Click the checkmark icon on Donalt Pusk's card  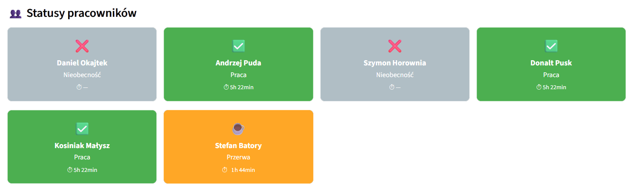551,46
